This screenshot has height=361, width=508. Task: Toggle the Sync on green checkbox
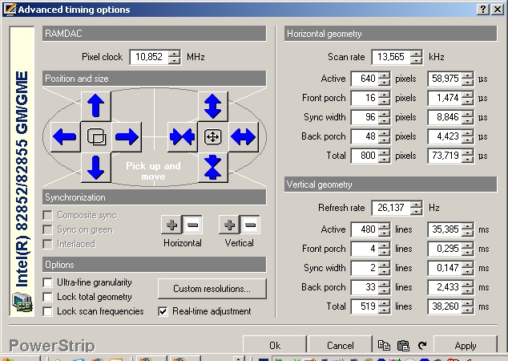pos(47,229)
